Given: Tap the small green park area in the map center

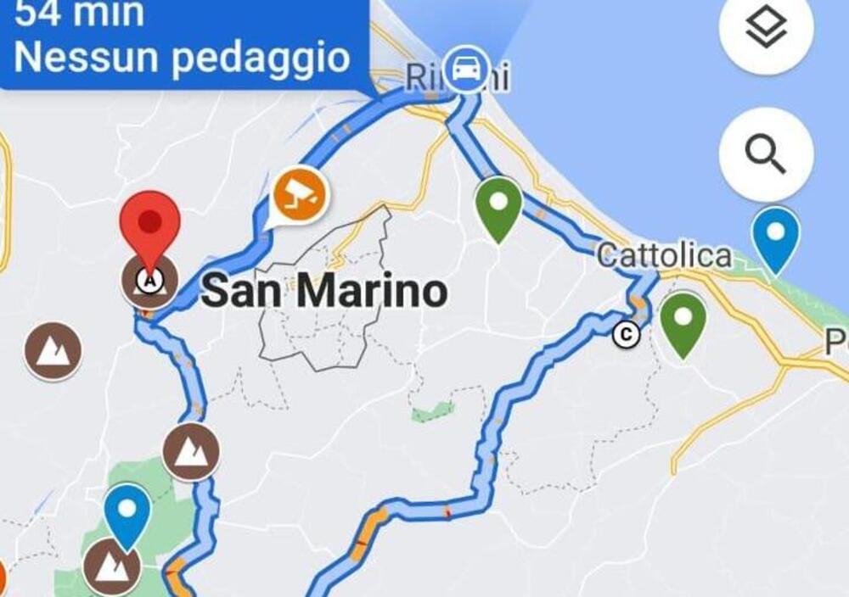Looking at the screenshot, I should 433,413.
